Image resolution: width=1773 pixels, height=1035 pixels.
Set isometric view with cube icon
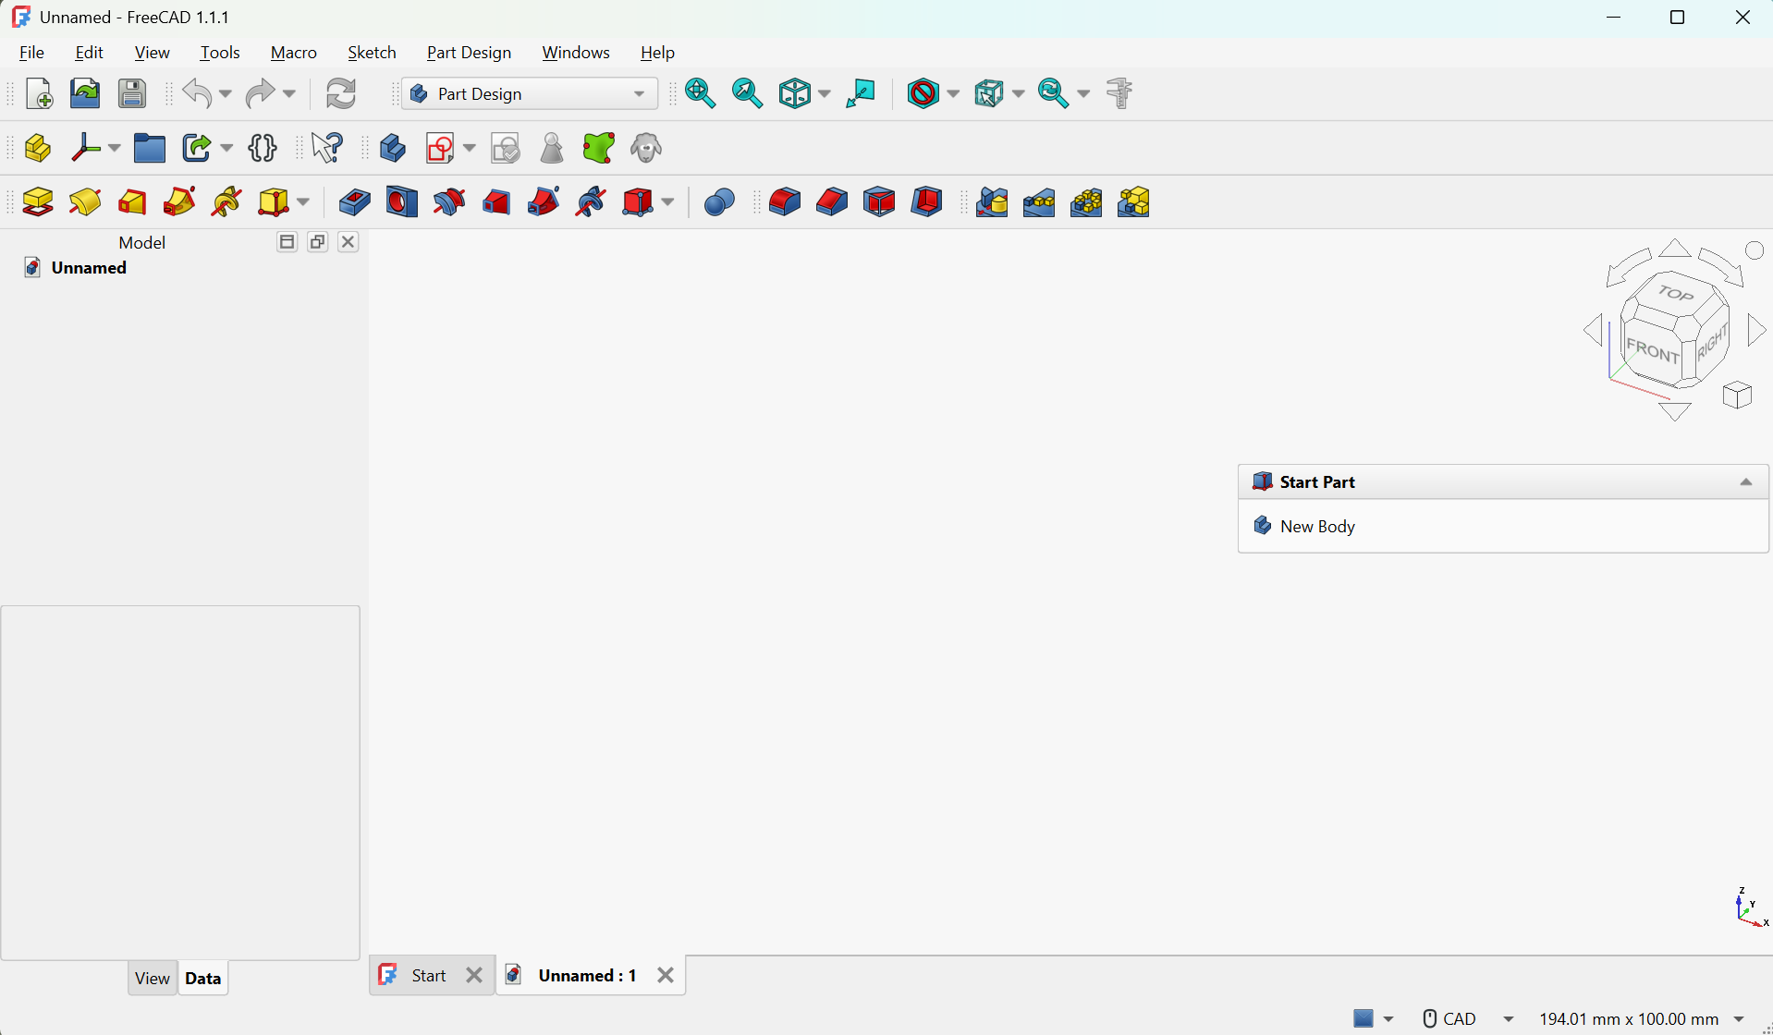tap(794, 93)
